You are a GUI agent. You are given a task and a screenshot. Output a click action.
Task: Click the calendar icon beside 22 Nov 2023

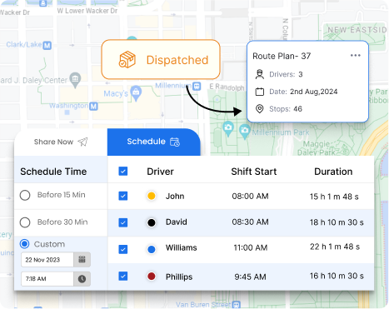click(x=82, y=260)
